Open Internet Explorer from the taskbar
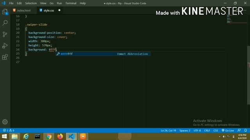 point(26,136)
